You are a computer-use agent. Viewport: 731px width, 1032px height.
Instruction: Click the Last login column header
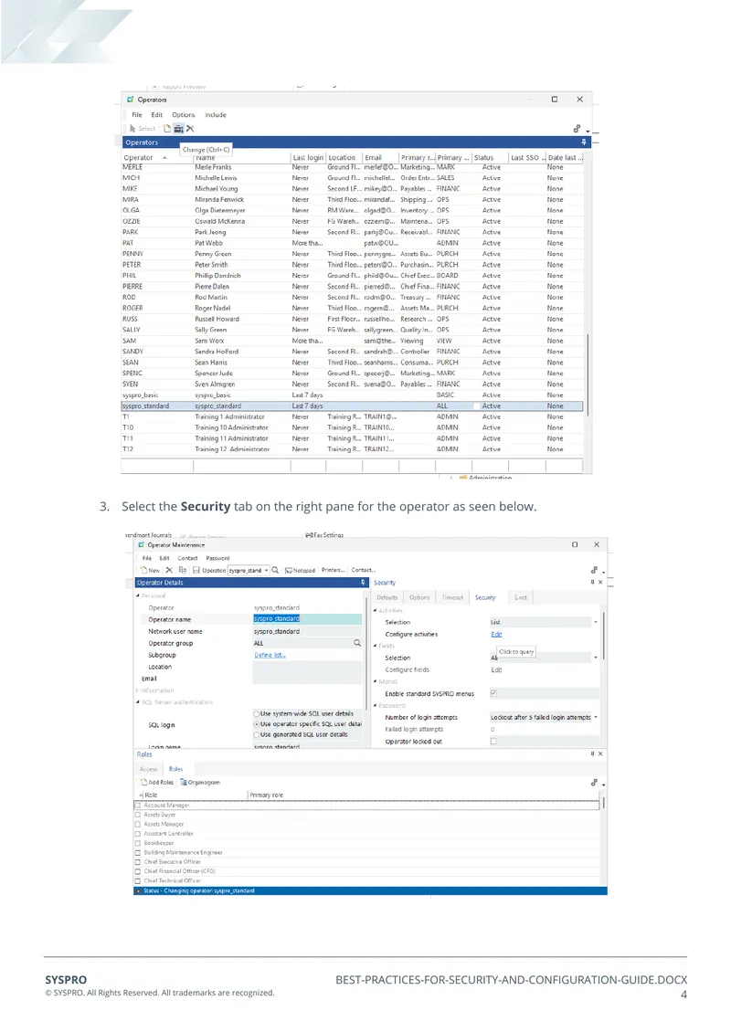(x=308, y=157)
